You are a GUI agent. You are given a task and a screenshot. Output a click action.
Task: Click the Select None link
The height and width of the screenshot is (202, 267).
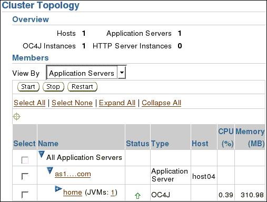click(x=72, y=103)
